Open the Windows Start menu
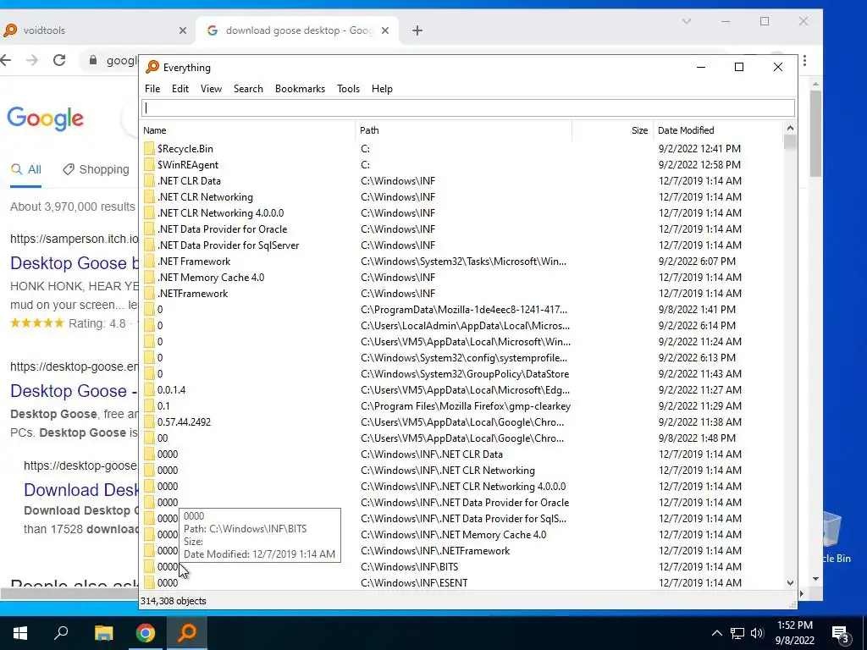Image resolution: width=867 pixels, height=650 pixels. (x=20, y=633)
